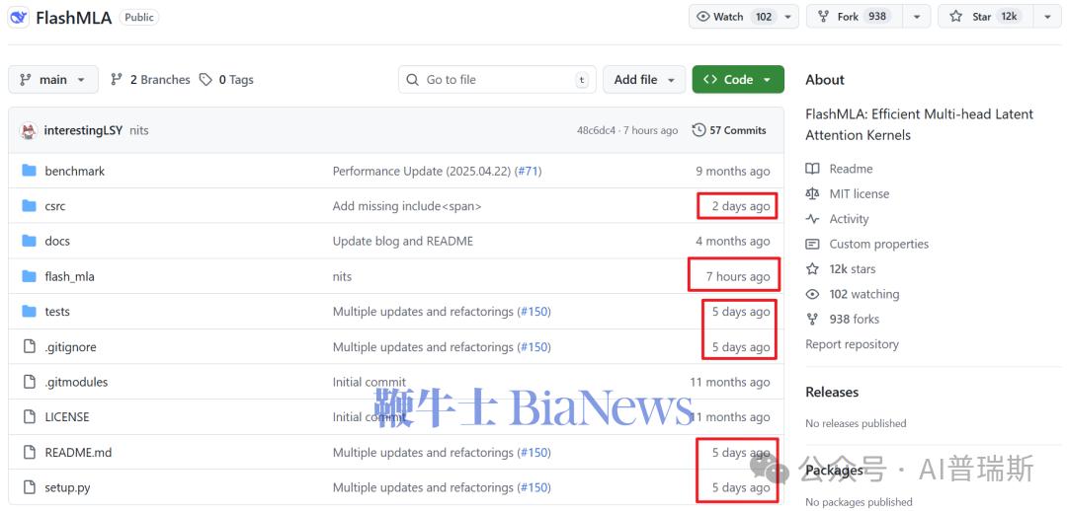Open the MIT license scale icon link
The image size is (1067, 511).
[x=813, y=194]
